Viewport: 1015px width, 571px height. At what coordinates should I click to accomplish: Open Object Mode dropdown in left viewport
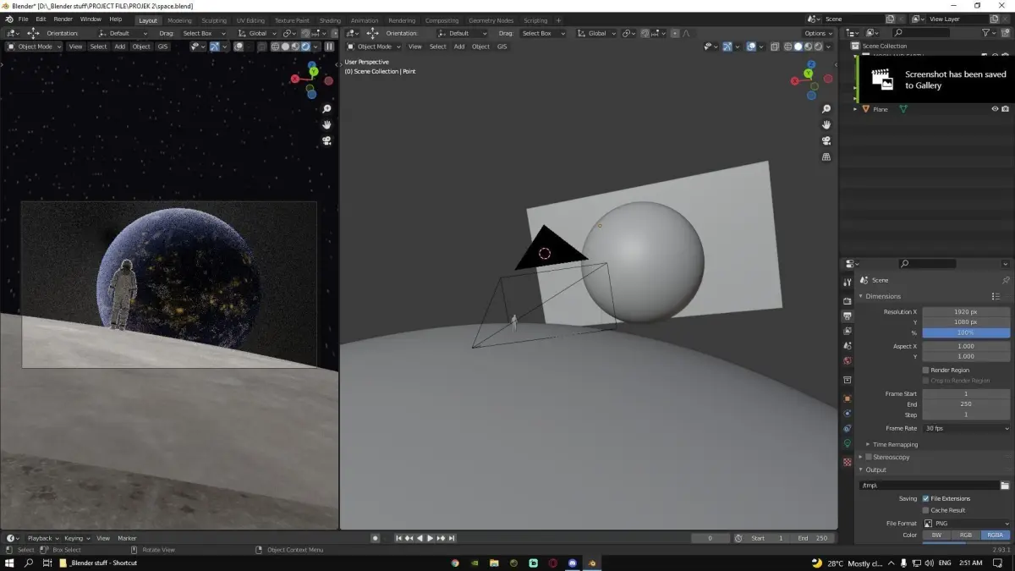click(x=34, y=47)
